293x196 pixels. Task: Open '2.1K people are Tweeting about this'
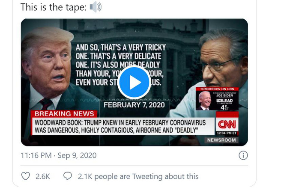coord(138,176)
